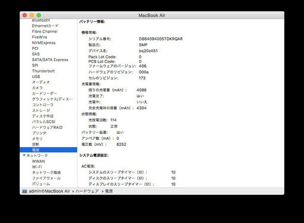Click the computer icon in path bar

pyautogui.click(x=25, y=191)
